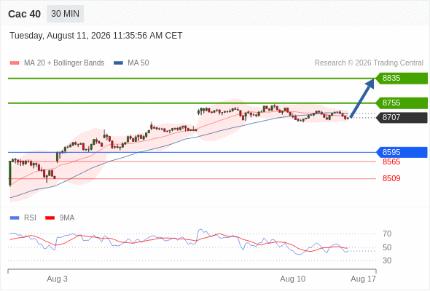Screen dimensions: 430x291
Task: Click the pink MA 20 Bollinger legend swatch
Action: tap(15, 63)
